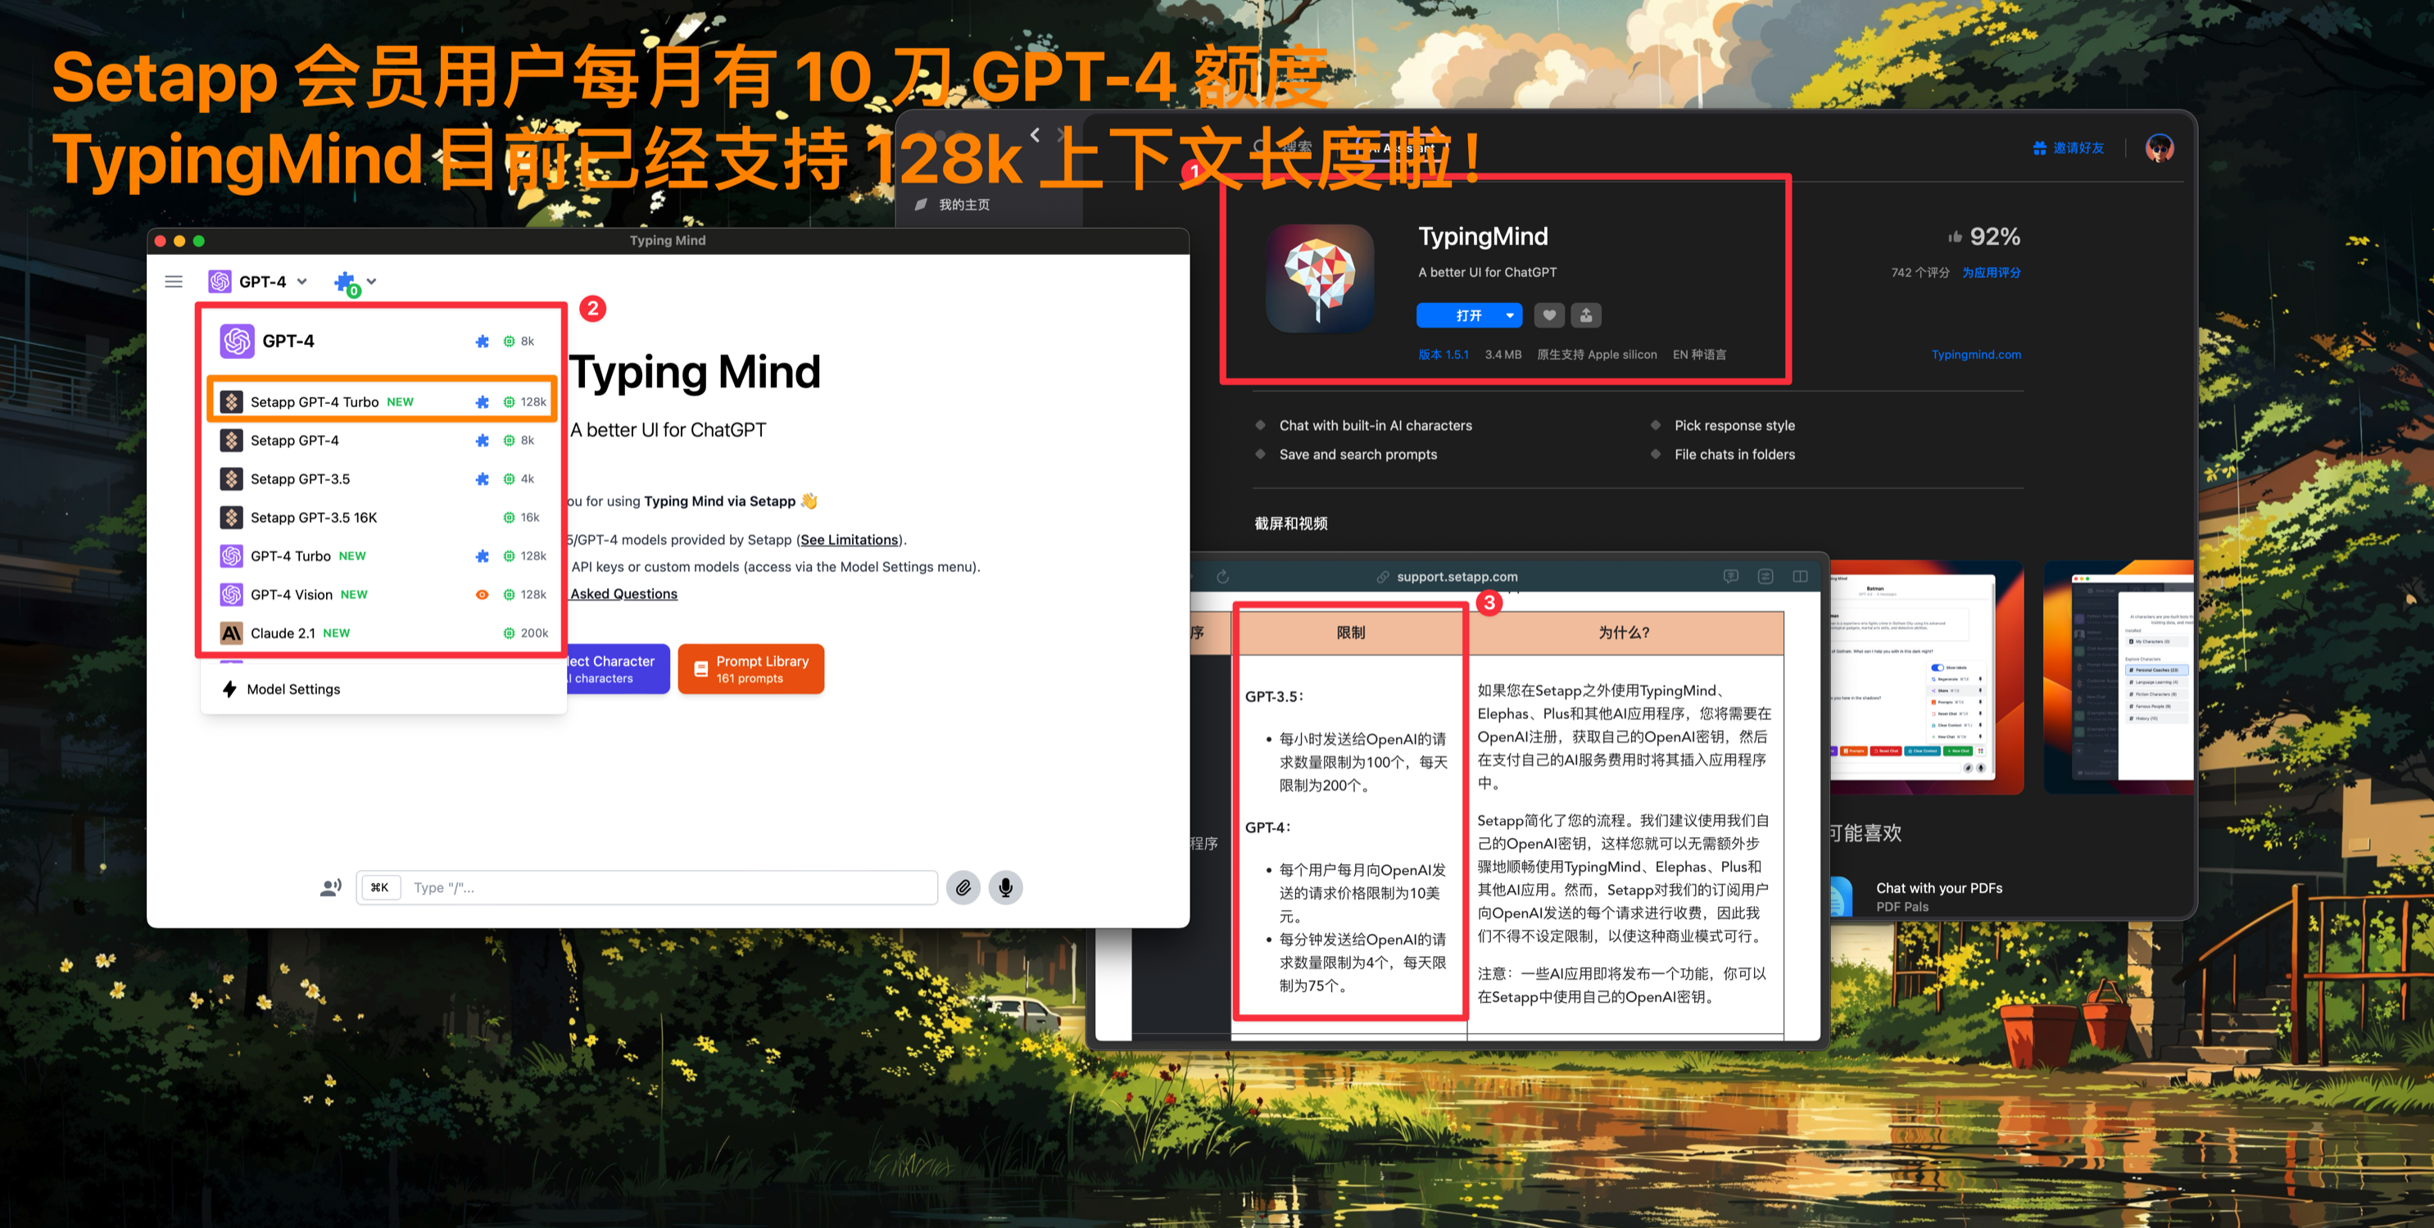Click the split view icon in browser toolbar
Viewport: 2434px width, 1228px height.
1800,576
